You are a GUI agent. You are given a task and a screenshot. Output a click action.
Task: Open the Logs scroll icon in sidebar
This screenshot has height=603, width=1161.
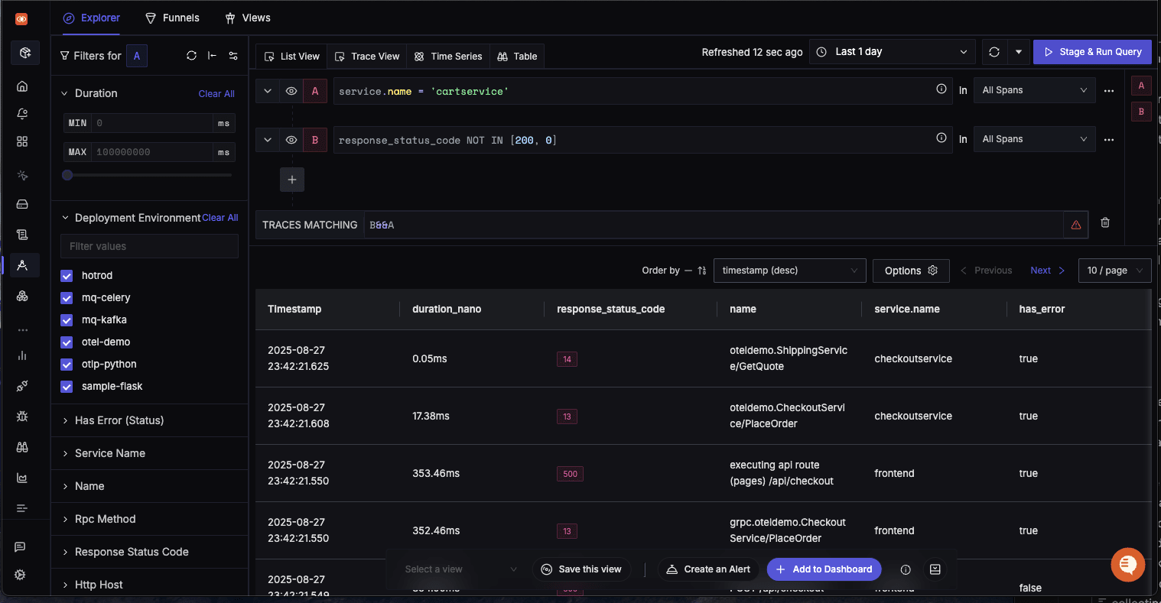tap(22, 235)
